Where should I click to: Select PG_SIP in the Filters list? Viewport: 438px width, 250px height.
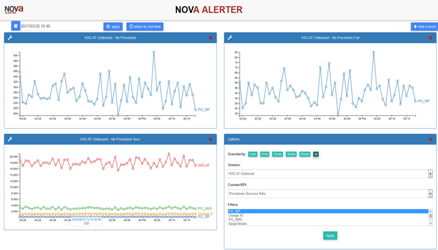pyautogui.click(x=328, y=211)
